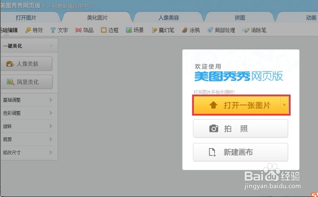Click the 文字 label
This screenshot has width=318, height=197.
click(63, 30)
